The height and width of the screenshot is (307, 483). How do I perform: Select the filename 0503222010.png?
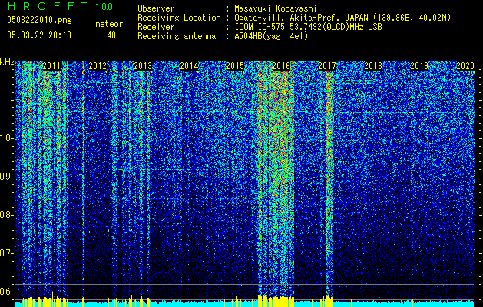pos(39,21)
